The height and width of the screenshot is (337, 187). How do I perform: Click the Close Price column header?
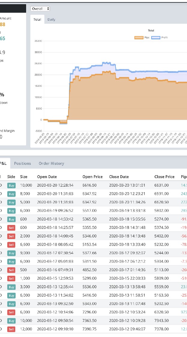coord(164,177)
